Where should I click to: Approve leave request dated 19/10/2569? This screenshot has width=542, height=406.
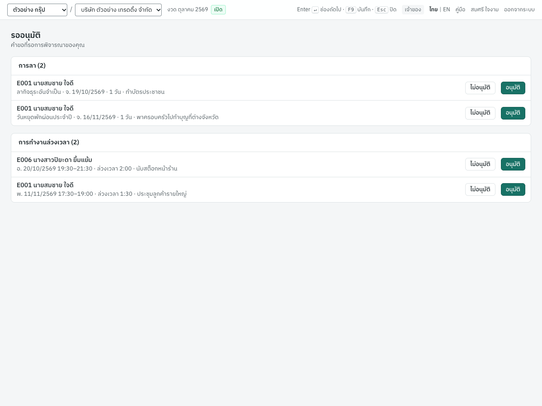point(513,88)
